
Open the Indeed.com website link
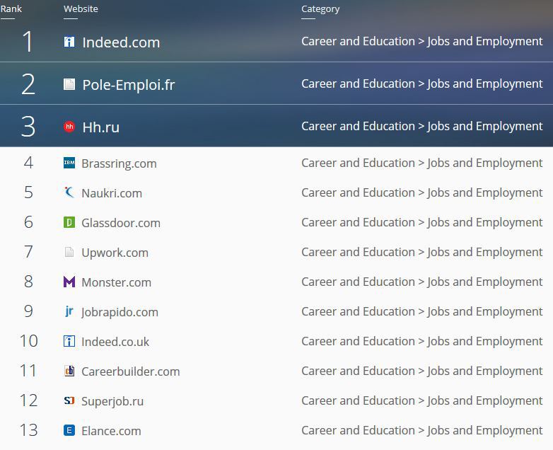(121, 42)
